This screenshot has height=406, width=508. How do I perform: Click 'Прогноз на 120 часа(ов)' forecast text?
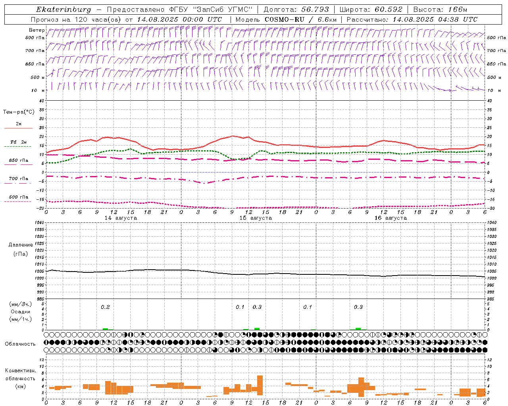[x=77, y=19]
